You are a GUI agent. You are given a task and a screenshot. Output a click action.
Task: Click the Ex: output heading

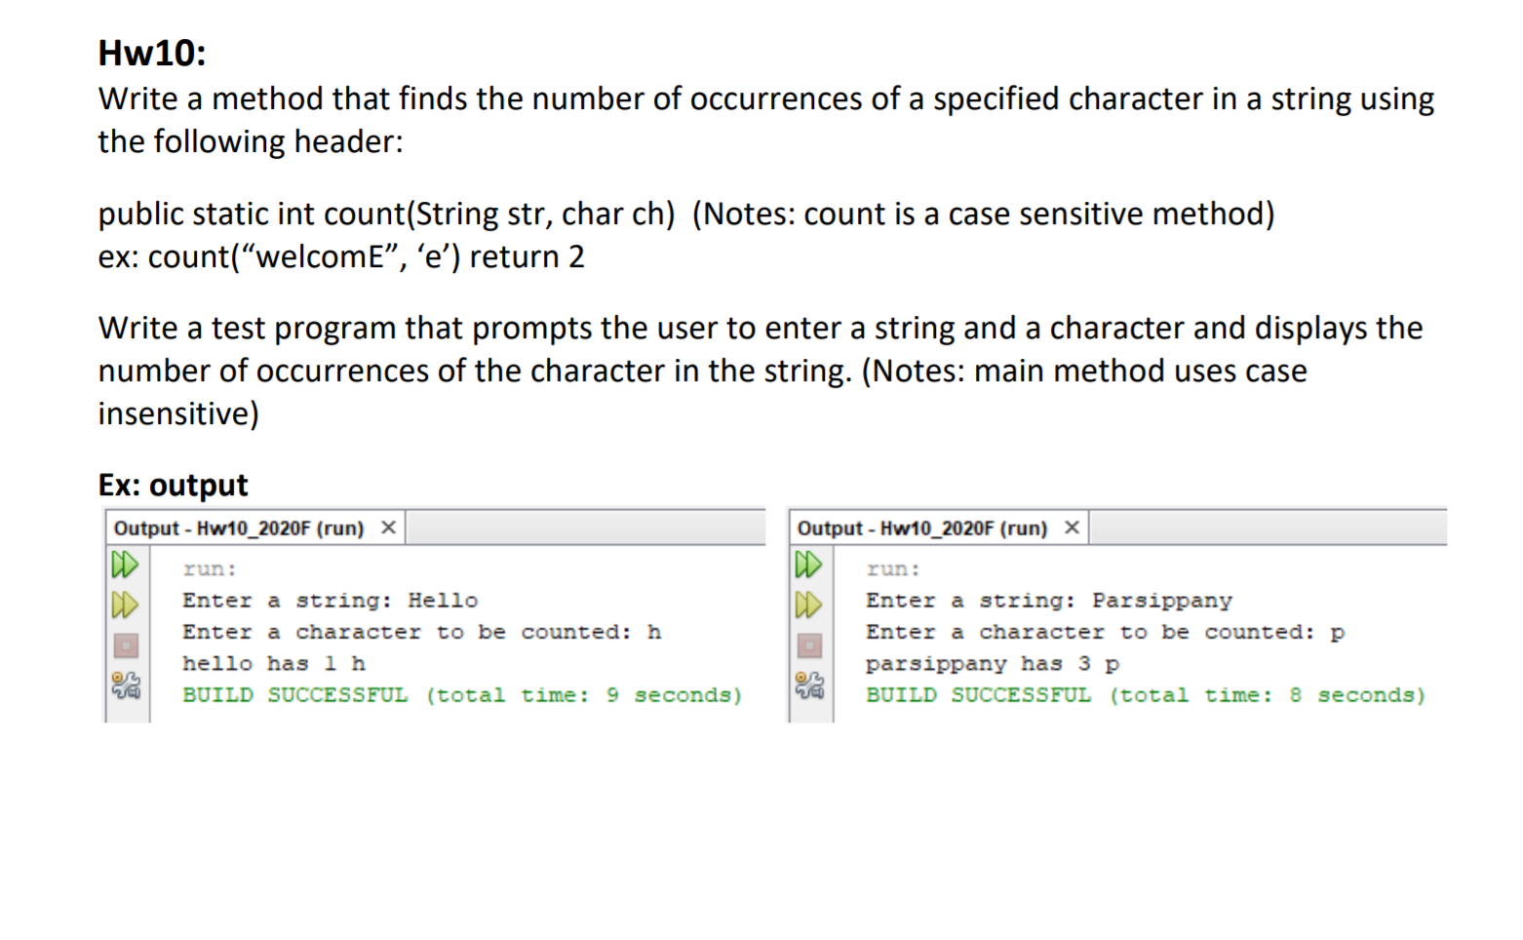(x=172, y=485)
